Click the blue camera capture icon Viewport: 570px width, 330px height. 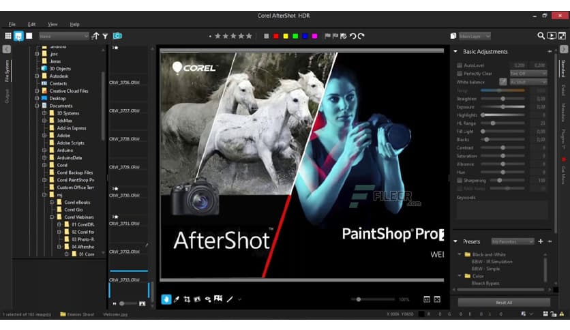[117, 35]
